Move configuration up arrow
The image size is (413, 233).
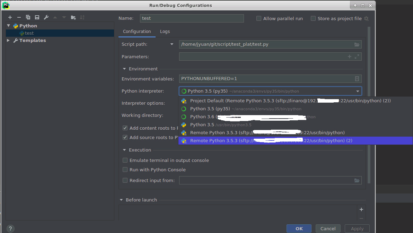(55, 17)
